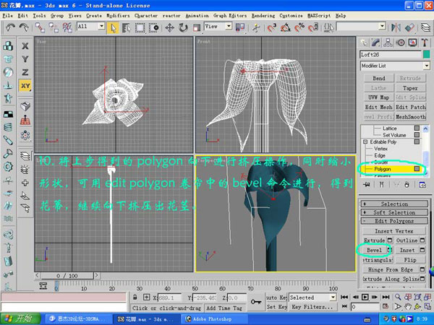The image size is (434, 325).
Task: Expand the Selection rollout
Action: 394,204
